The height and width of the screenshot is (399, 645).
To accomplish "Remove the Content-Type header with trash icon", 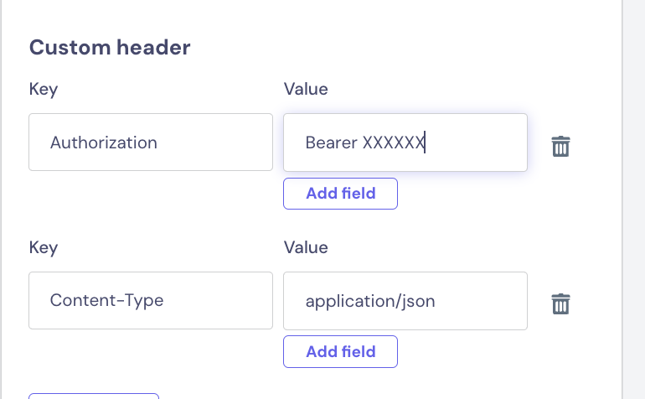I will click(x=560, y=304).
